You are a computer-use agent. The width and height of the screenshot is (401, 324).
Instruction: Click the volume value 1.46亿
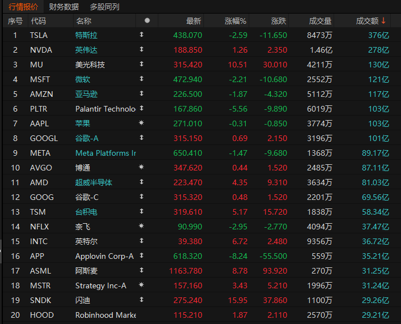click(x=321, y=50)
